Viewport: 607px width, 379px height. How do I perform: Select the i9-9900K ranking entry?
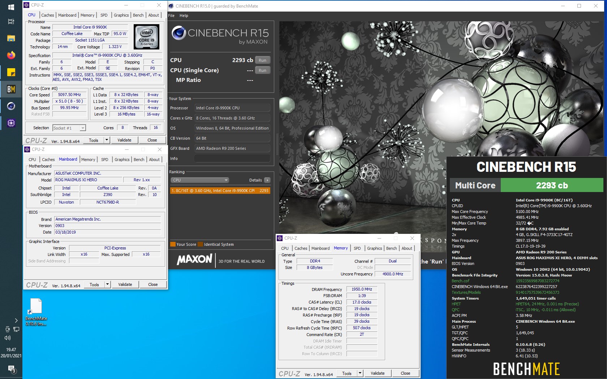220,191
